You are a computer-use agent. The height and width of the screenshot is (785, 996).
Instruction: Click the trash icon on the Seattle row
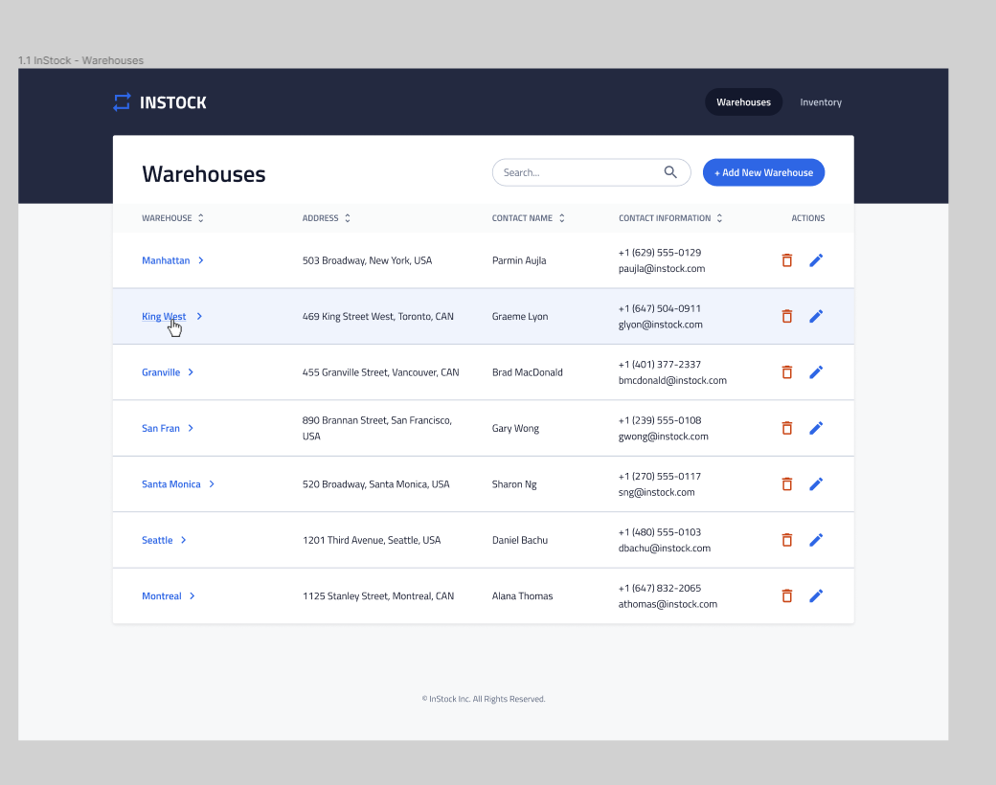click(786, 539)
